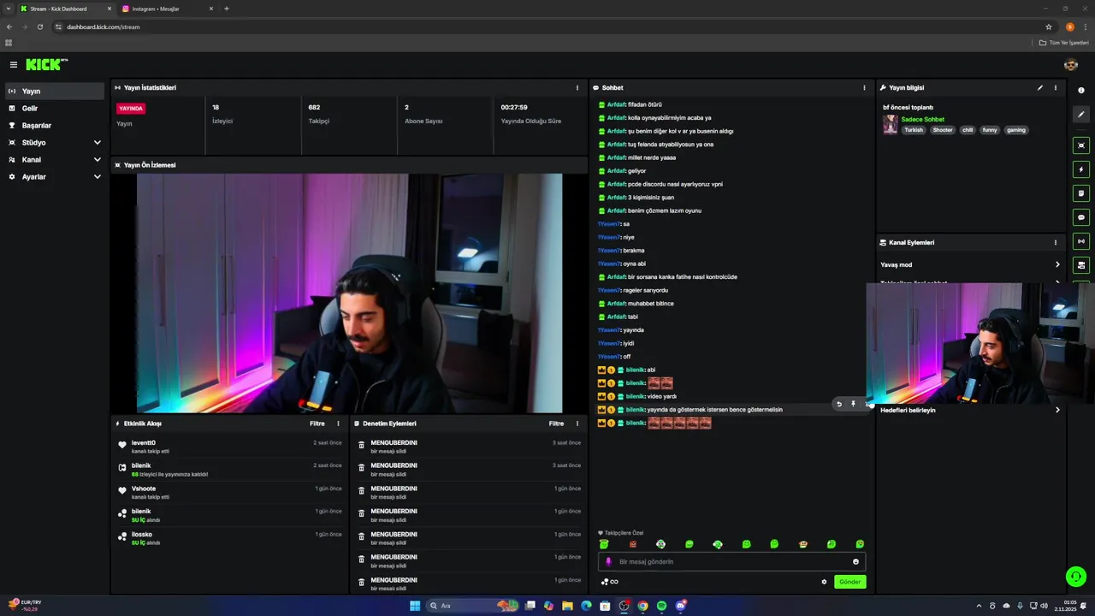Screen dimensions: 1095x616
Task: Open chat settings gear near Gönder
Action: pos(825,582)
